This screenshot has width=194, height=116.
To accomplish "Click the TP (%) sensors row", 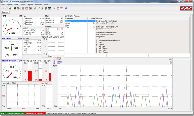I will pos(32,41).
